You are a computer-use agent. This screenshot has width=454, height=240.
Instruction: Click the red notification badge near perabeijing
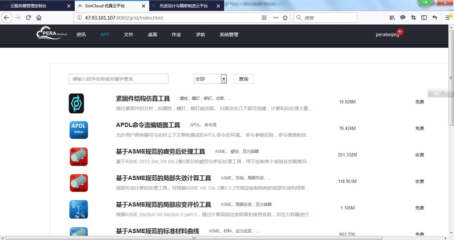point(400,32)
